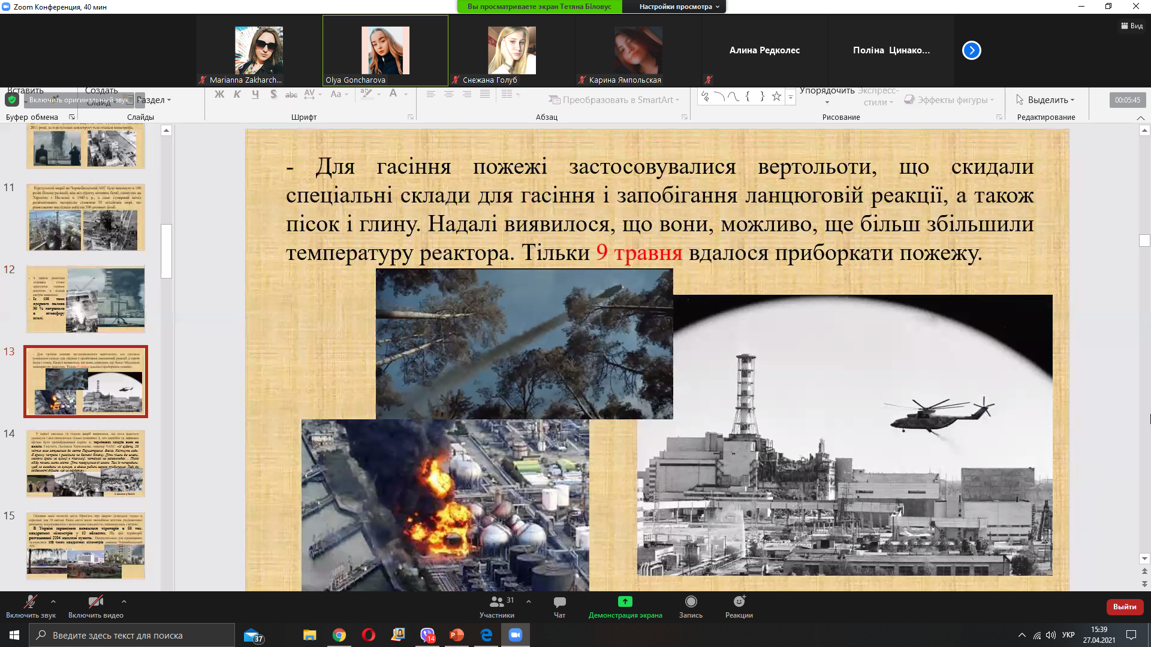Select slide 12 thumbnail
The width and height of the screenshot is (1151, 647).
(x=86, y=300)
